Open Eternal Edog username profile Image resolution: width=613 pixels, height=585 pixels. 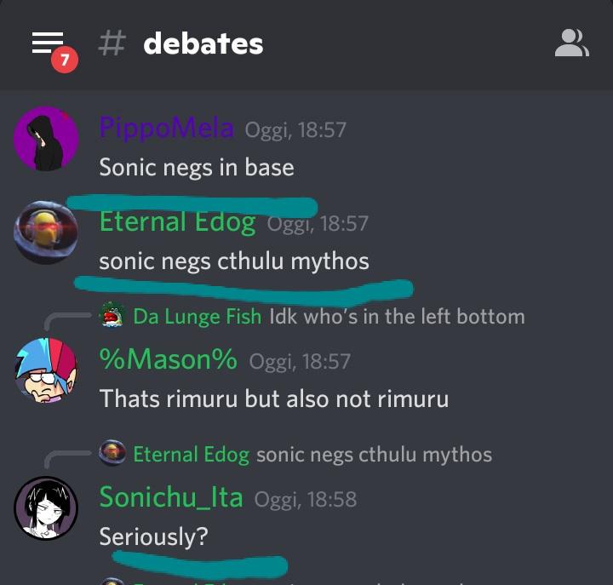[178, 222]
